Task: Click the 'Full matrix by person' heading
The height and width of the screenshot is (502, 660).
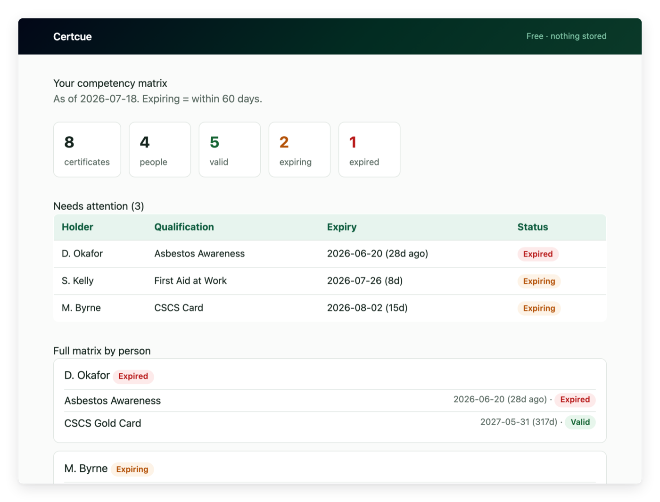Action: pos(102,351)
